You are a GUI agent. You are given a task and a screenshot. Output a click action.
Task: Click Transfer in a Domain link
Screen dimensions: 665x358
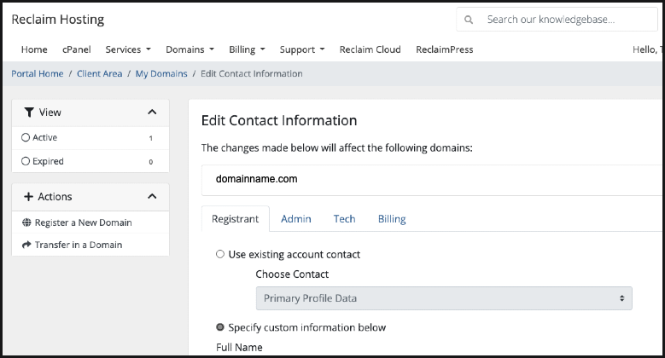click(79, 245)
